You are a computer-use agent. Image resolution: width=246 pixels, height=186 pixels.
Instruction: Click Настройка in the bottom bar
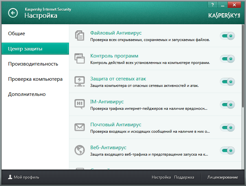(x=161, y=177)
